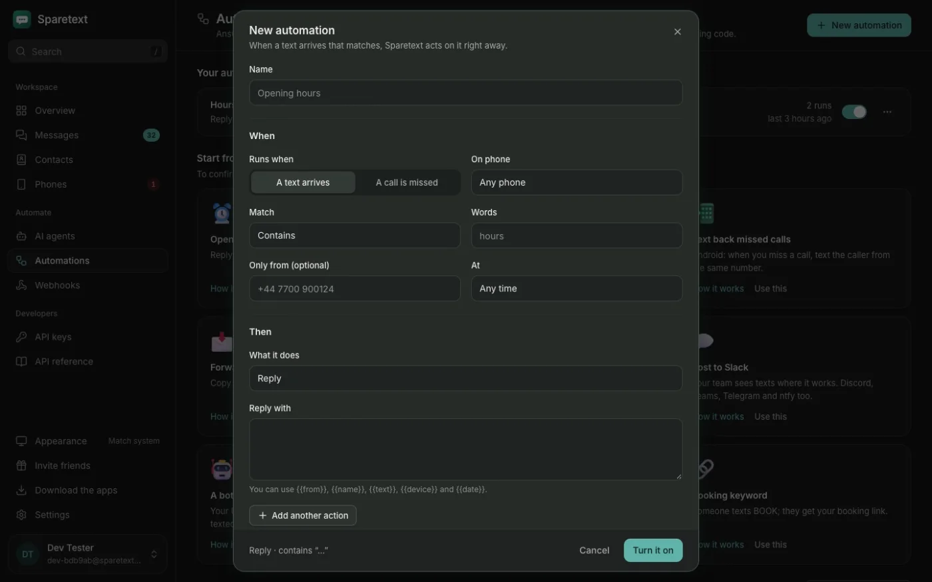The height and width of the screenshot is (582, 932).
Task: Click the Contacts icon in sidebar
Action: [21, 160]
